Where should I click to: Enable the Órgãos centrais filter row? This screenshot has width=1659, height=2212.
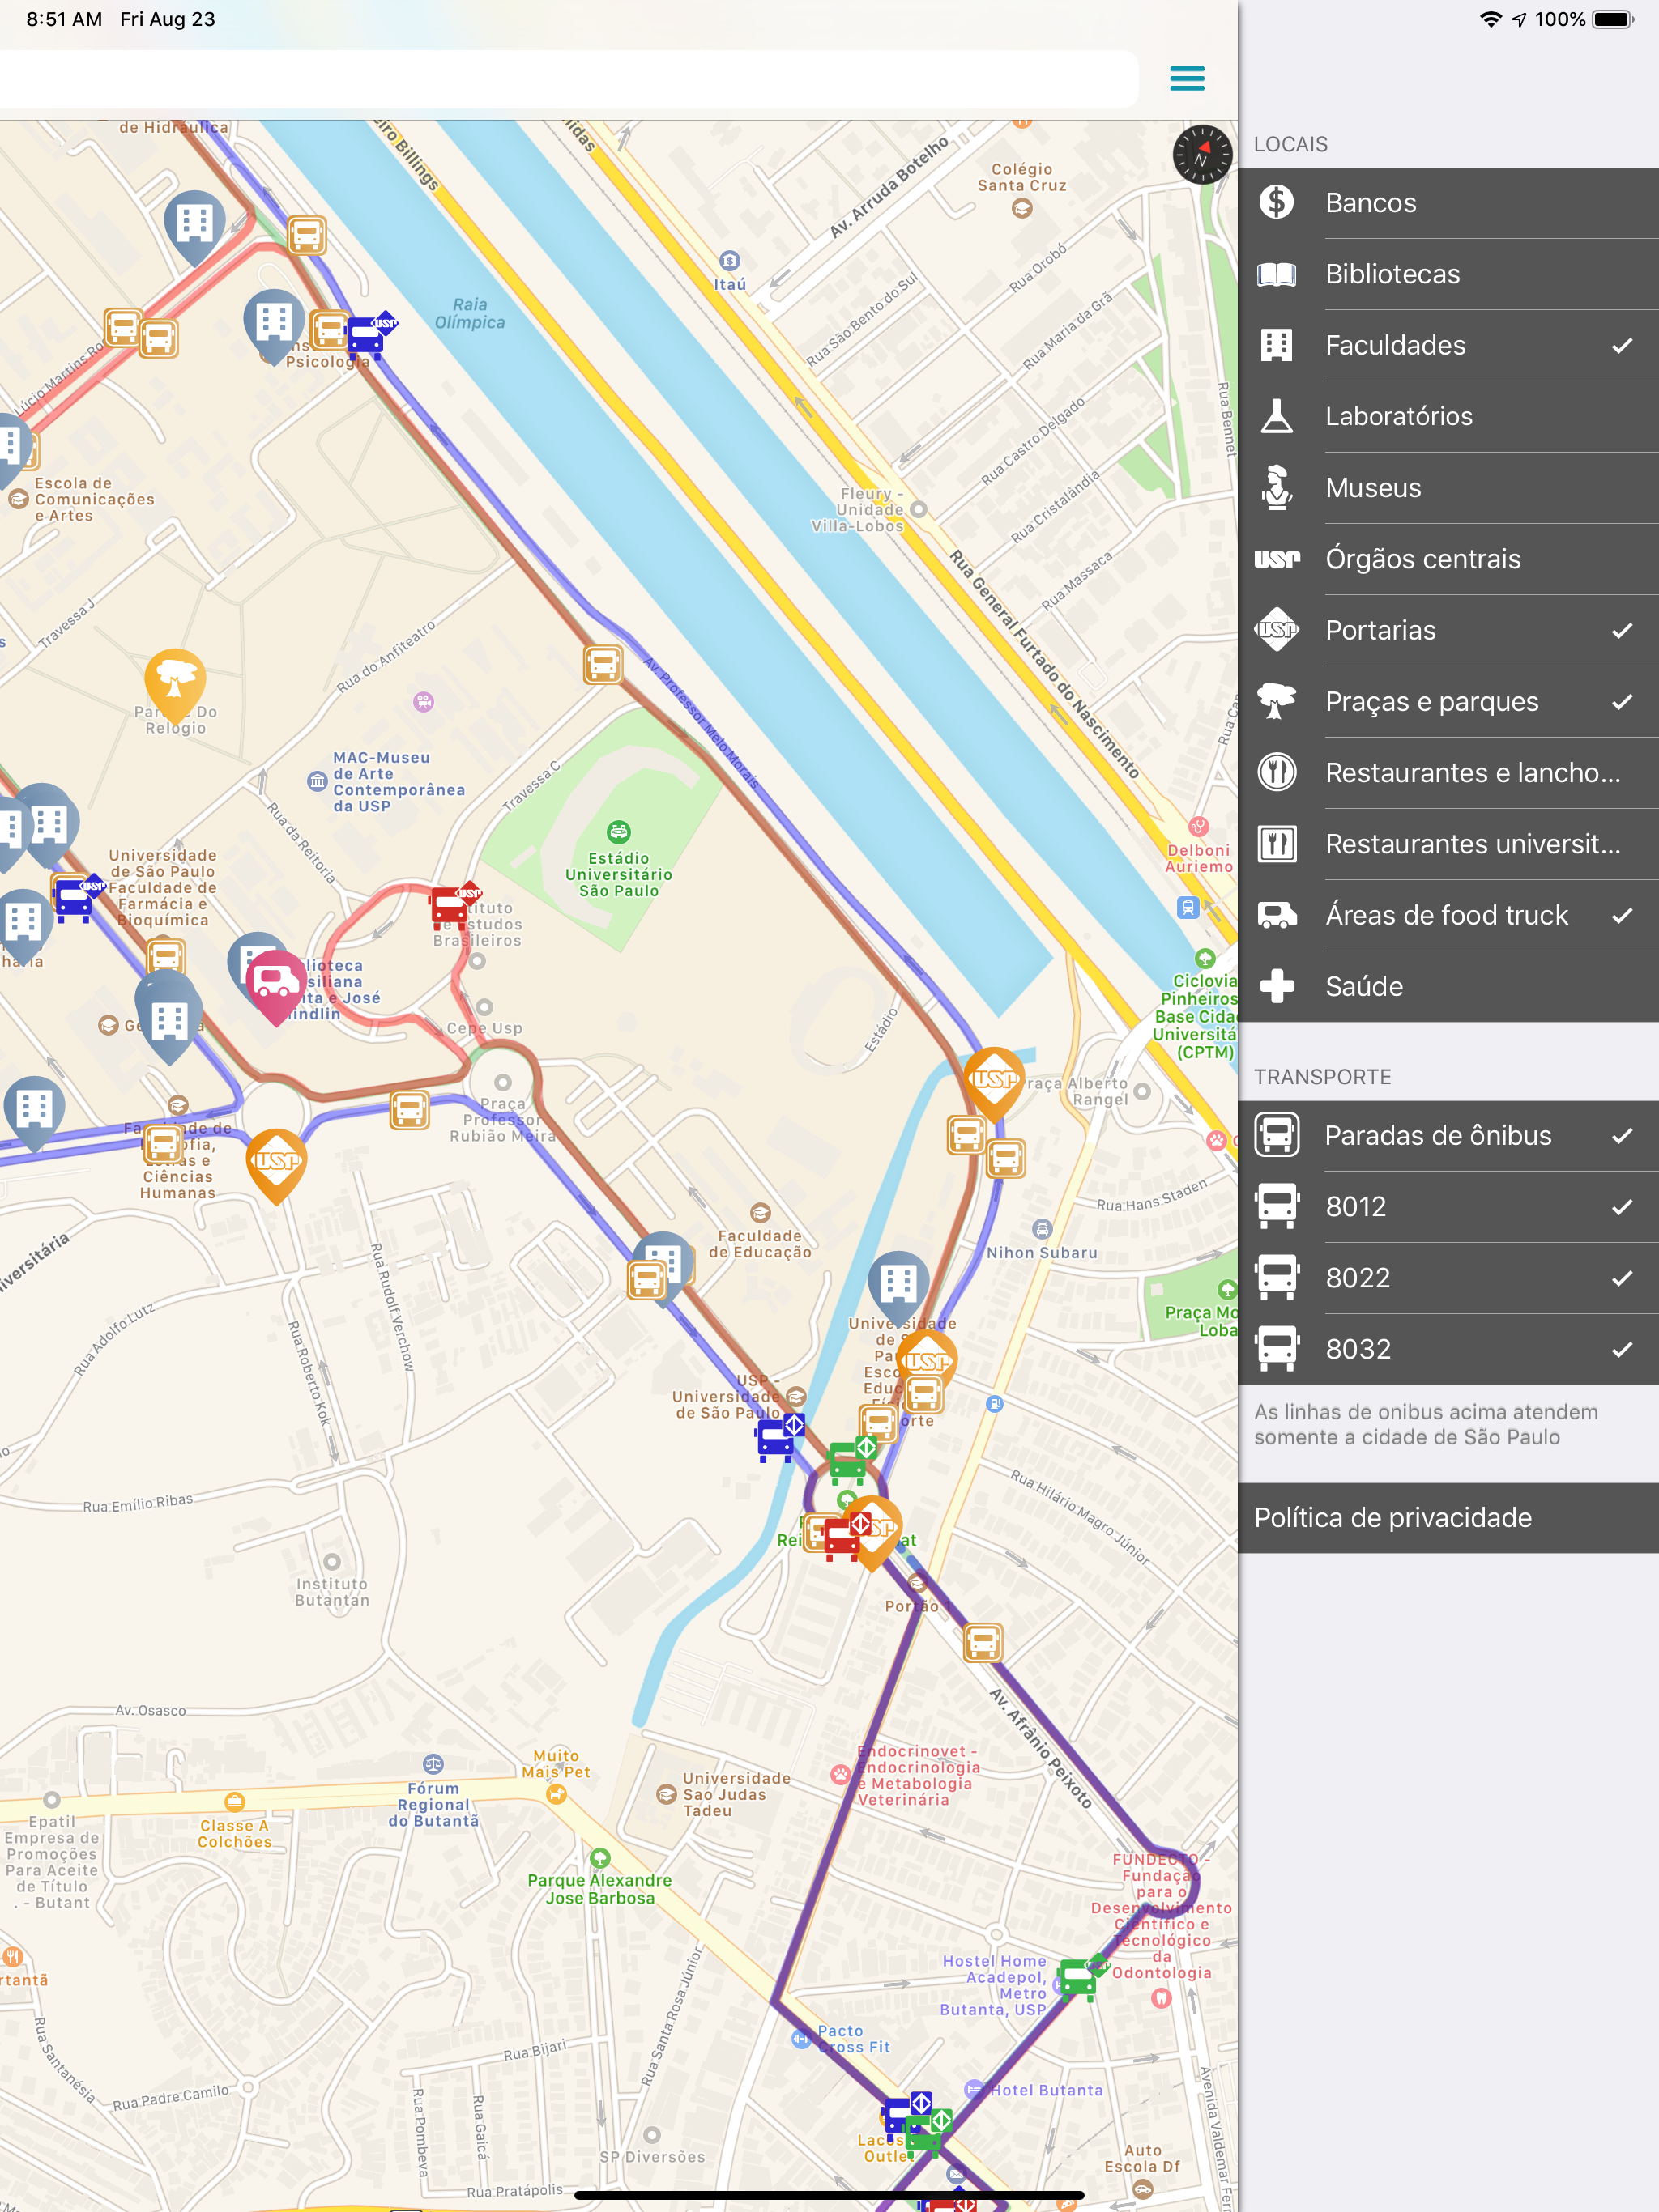(1448, 559)
